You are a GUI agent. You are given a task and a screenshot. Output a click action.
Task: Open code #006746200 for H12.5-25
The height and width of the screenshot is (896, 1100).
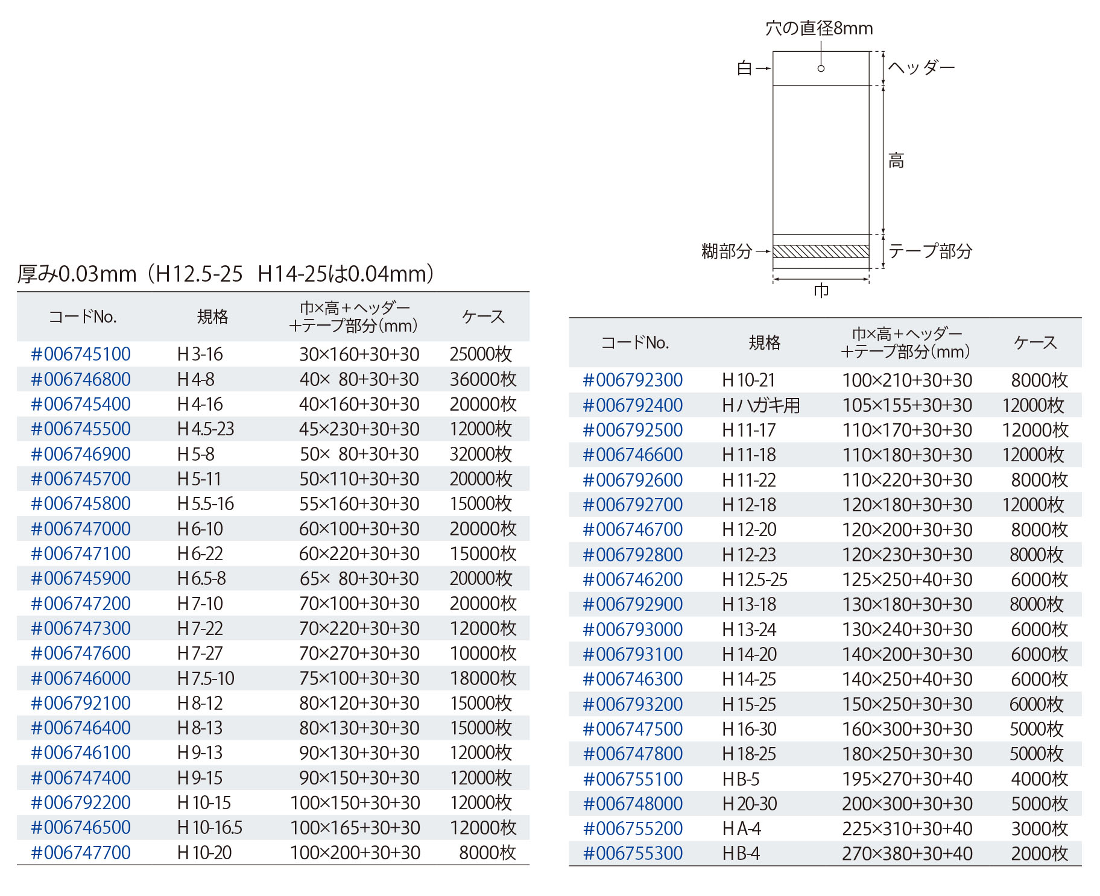(x=633, y=579)
